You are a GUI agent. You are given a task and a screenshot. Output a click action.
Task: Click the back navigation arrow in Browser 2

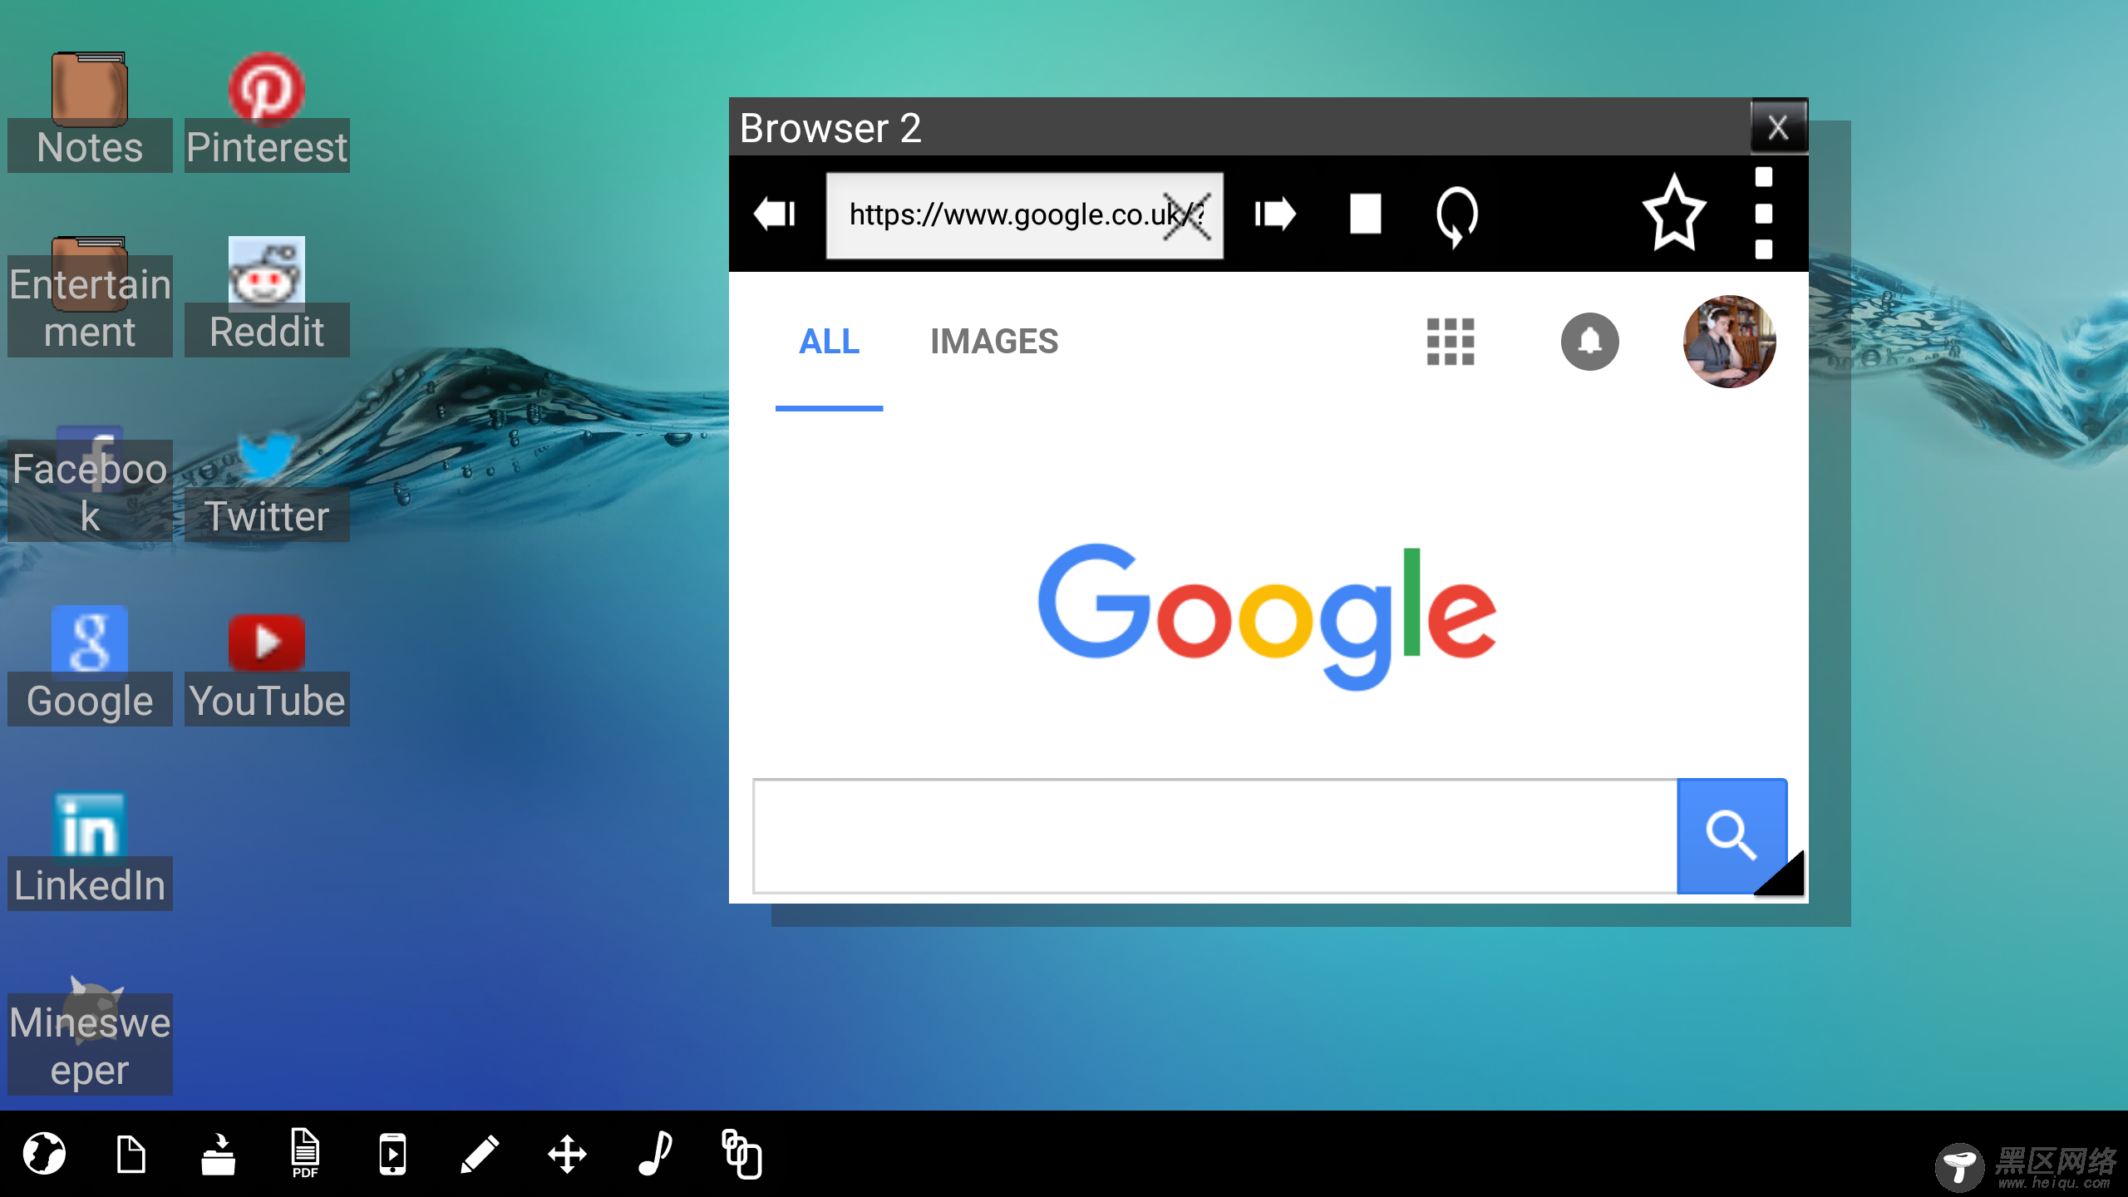775,214
